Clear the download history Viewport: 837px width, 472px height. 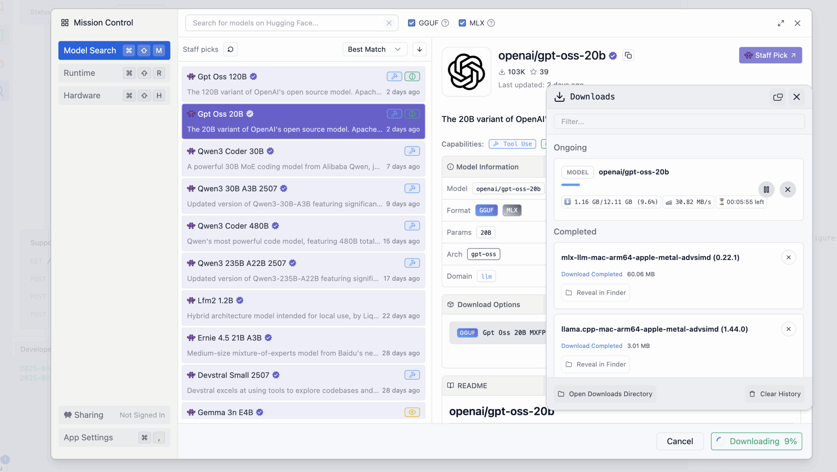click(775, 394)
